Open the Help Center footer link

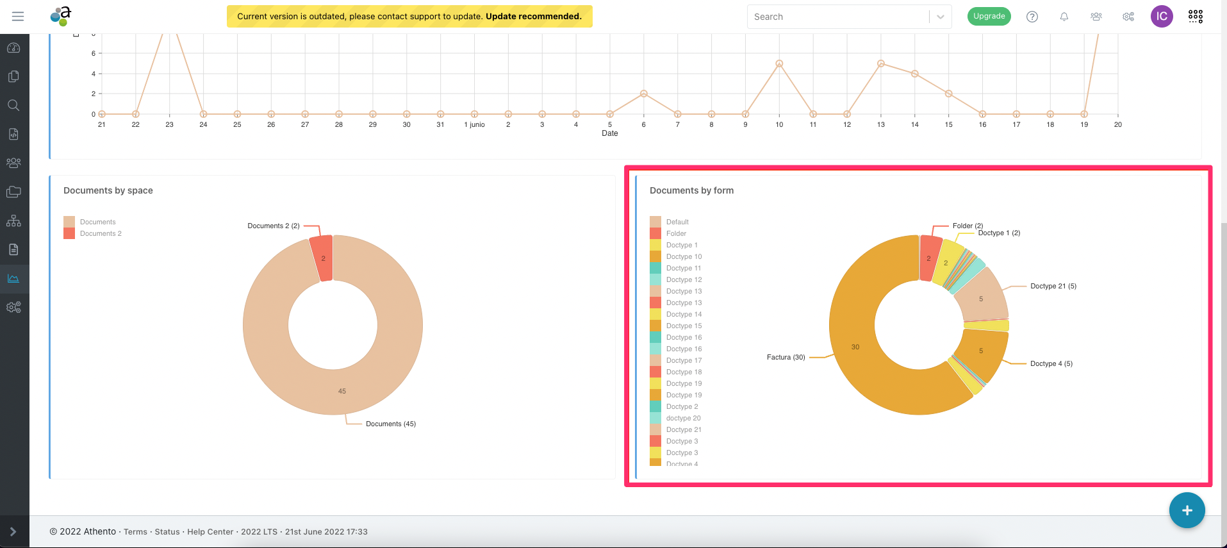point(210,532)
